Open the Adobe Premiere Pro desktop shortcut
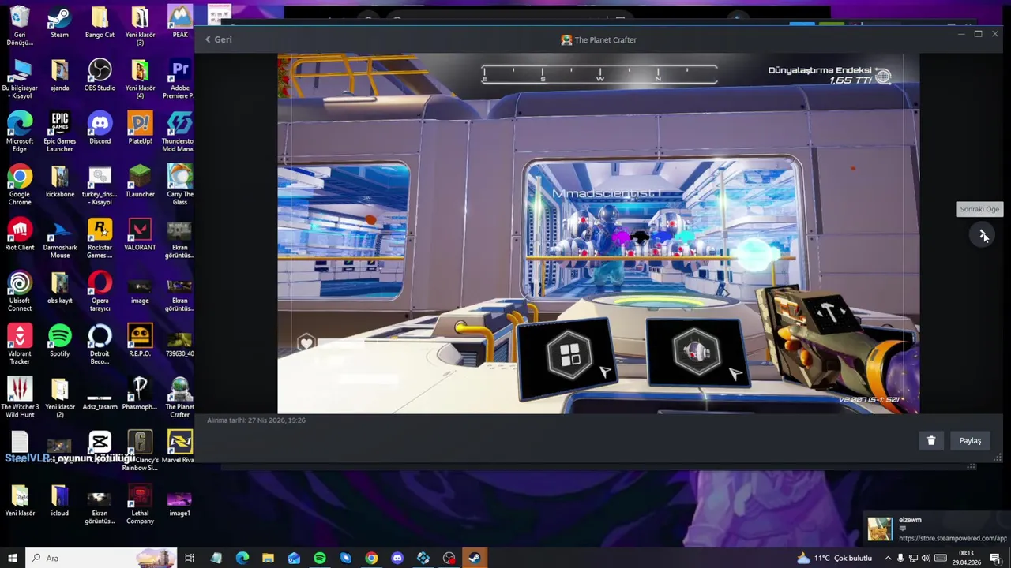The width and height of the screenshot is (1011, 568). coord(180,79)
